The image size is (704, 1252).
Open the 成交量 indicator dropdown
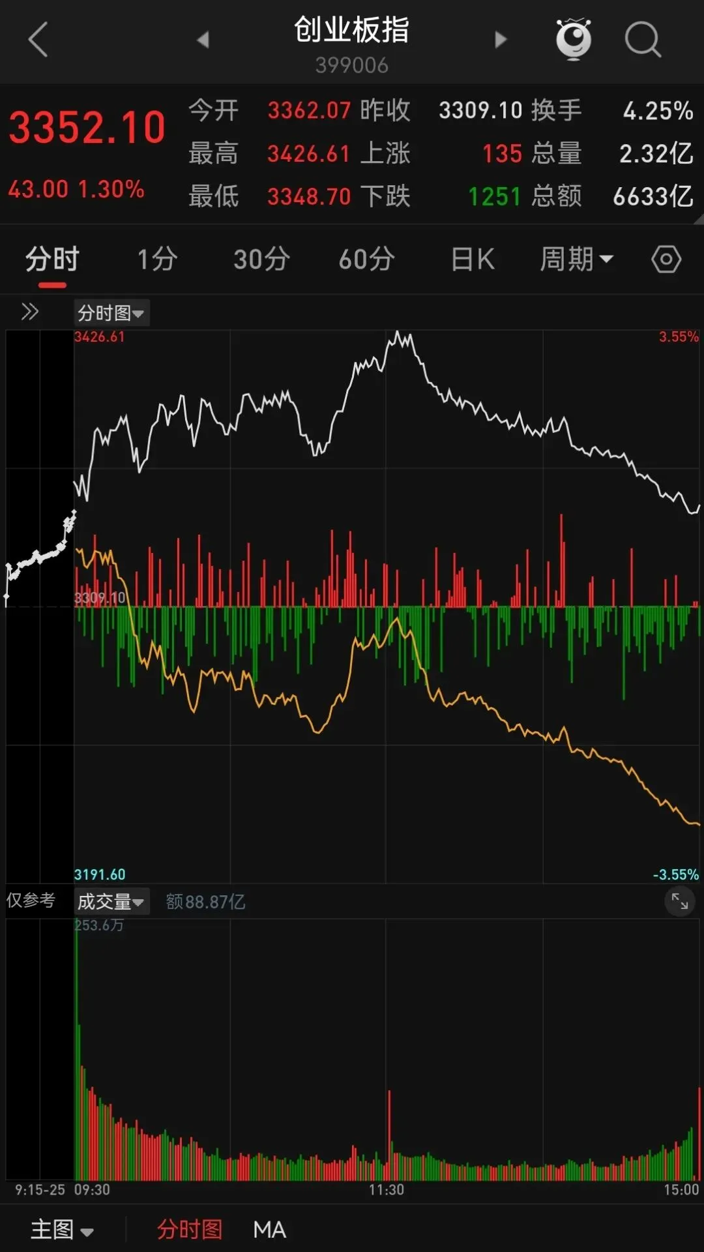[x=111, y=902]
